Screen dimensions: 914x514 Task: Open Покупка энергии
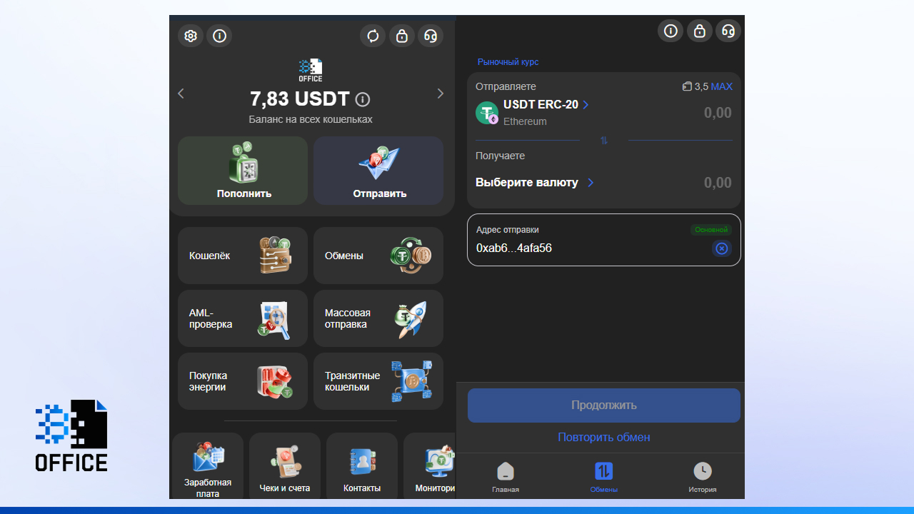click(x=242, y=381)
